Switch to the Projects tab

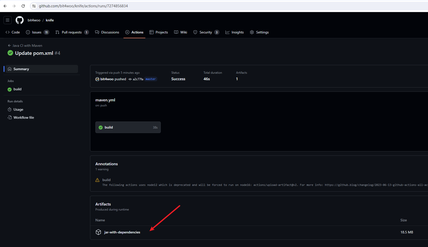[x=159, y=32]
